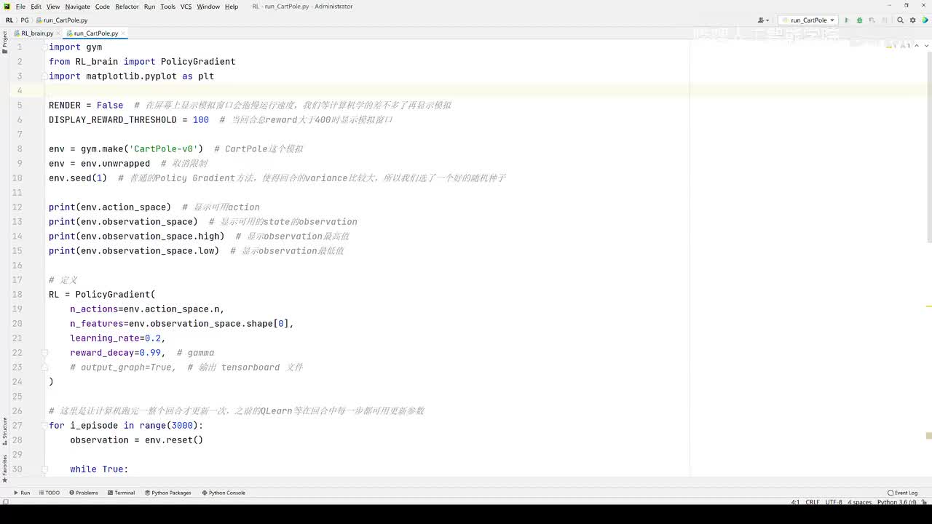Open the Run tool window
This screenshot has width=932, height=524.
[22, 493]
